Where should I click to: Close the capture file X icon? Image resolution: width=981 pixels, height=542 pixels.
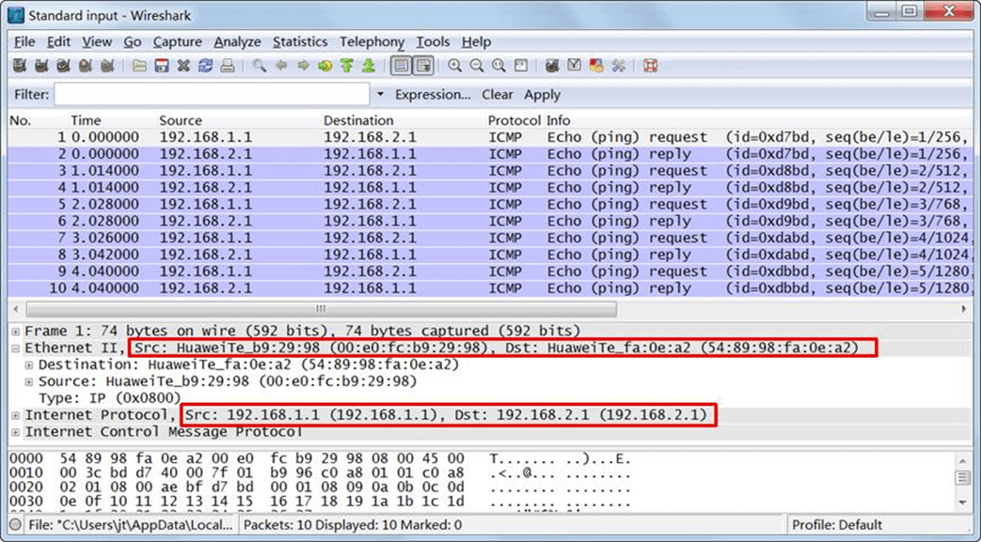(x=183, y=66)
